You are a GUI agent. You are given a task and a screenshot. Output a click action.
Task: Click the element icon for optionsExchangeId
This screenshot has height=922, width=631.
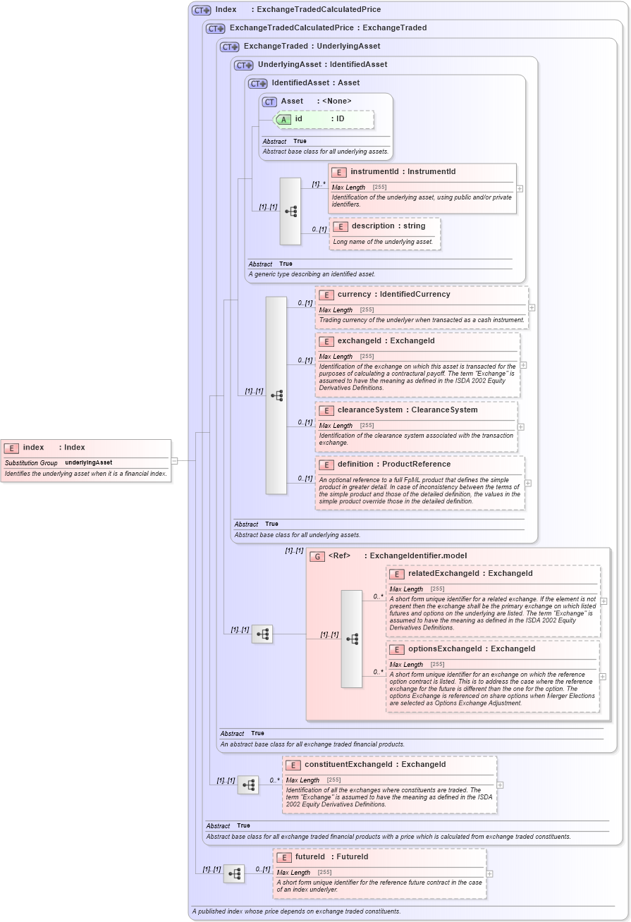(397, 649)
